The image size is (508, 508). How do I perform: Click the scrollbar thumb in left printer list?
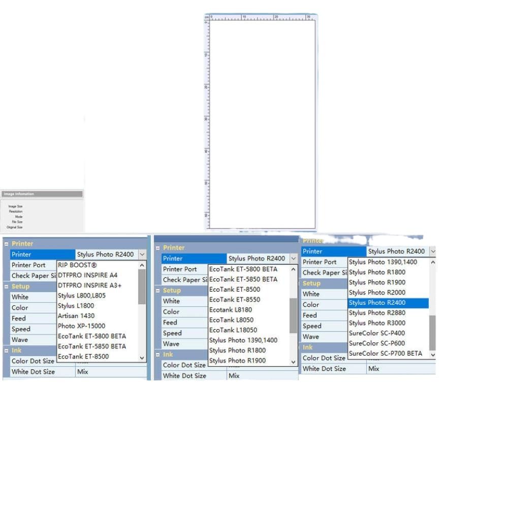(142, 287)
